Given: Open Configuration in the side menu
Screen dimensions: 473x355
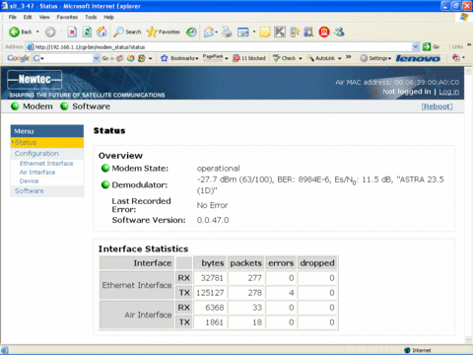Looking at the screenshot, I should pos(47,154).
